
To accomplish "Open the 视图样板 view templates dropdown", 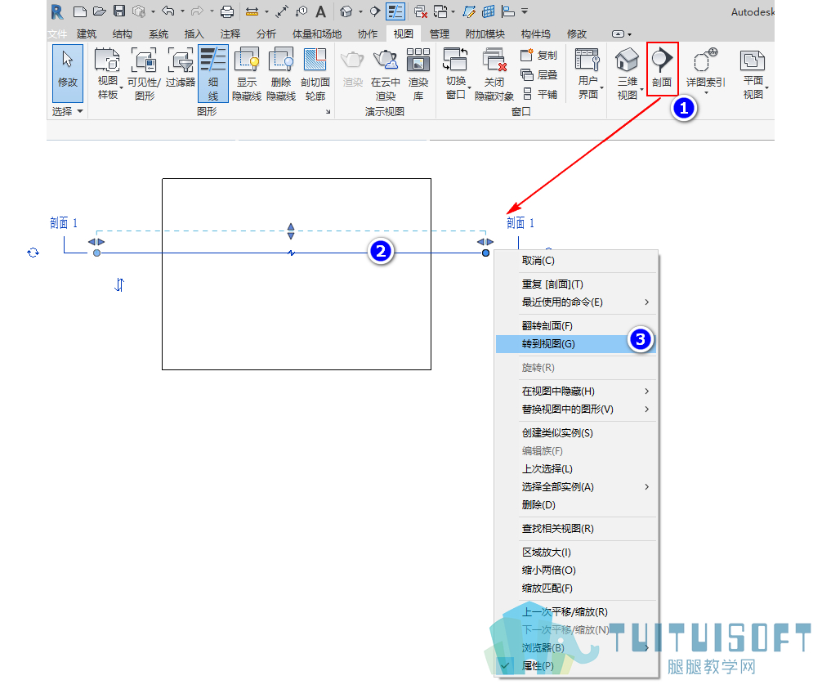I will [x=108, y=74].
